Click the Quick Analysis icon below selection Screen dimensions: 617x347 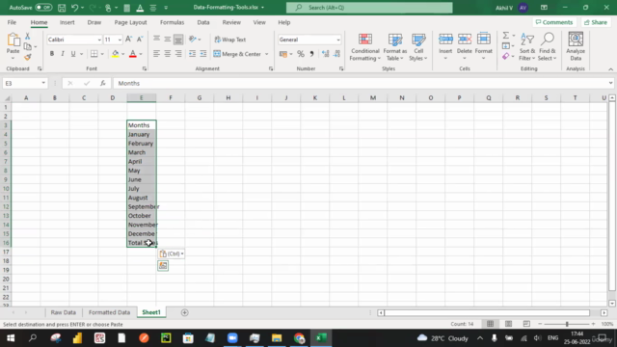click(x=163, y=266)
